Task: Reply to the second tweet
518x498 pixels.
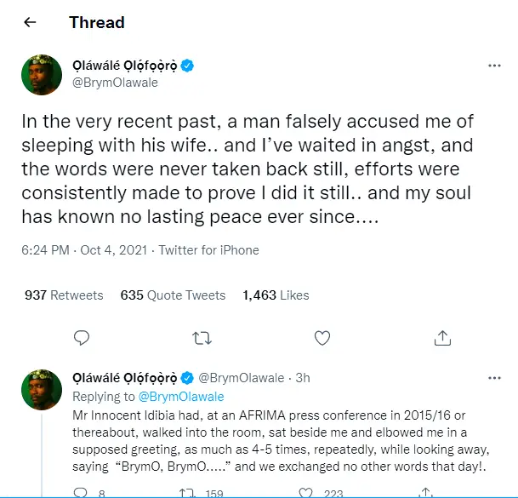Action: pyautogui.click(x=82, y=491)
